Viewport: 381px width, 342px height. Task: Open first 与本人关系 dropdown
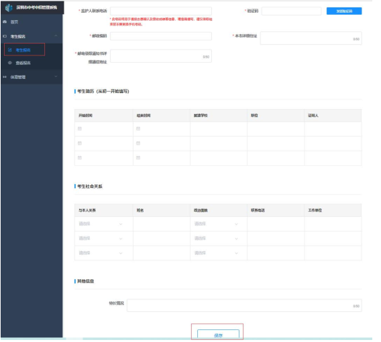(x=101, y=224)
